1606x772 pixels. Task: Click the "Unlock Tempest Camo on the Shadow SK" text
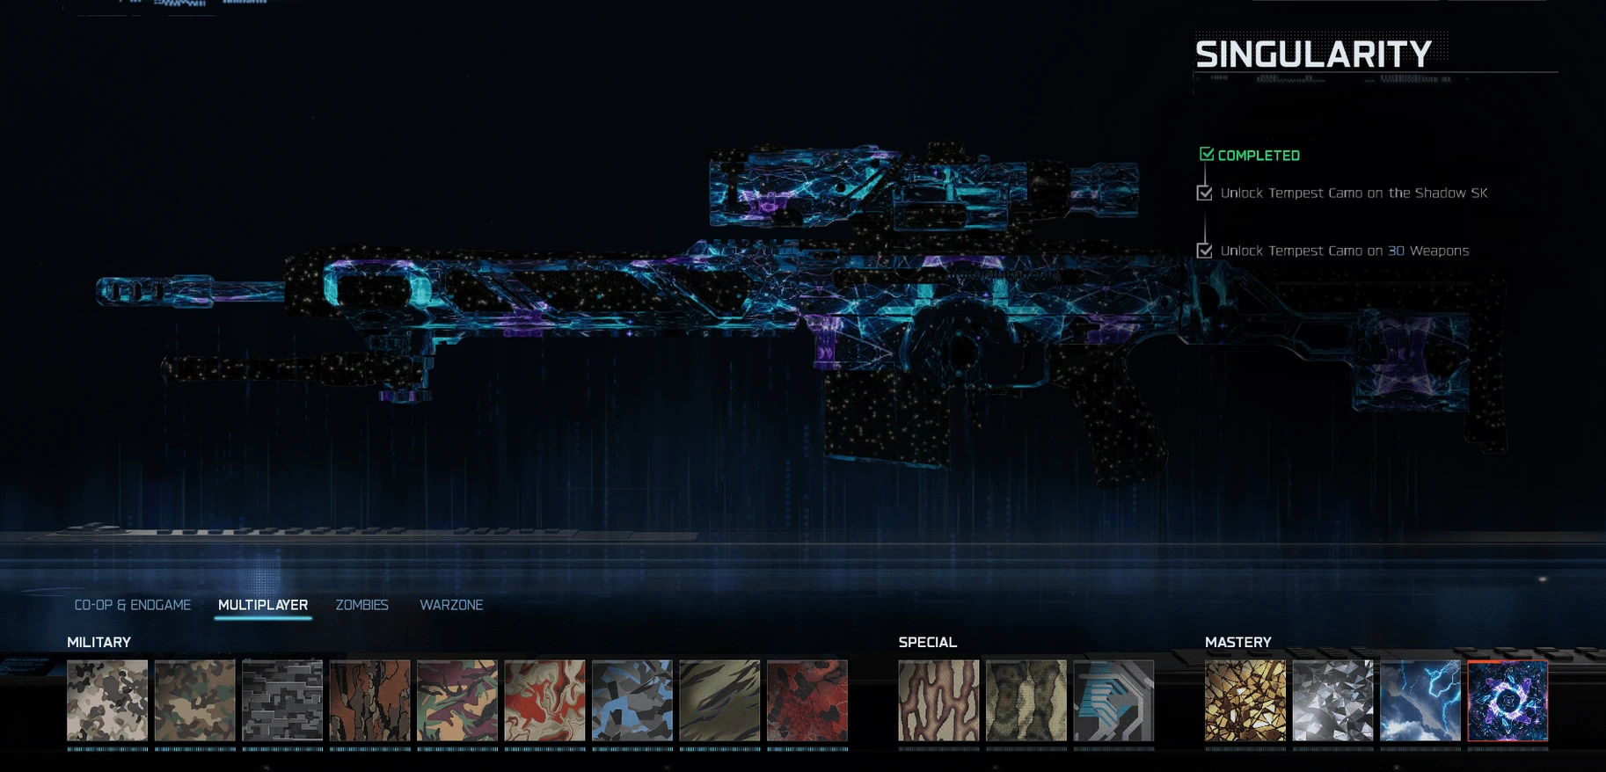(x=1354, y=193)
